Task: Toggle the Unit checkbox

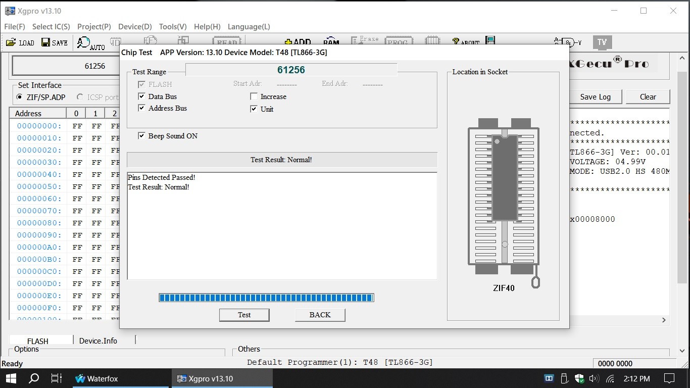Action: (254, 109)
